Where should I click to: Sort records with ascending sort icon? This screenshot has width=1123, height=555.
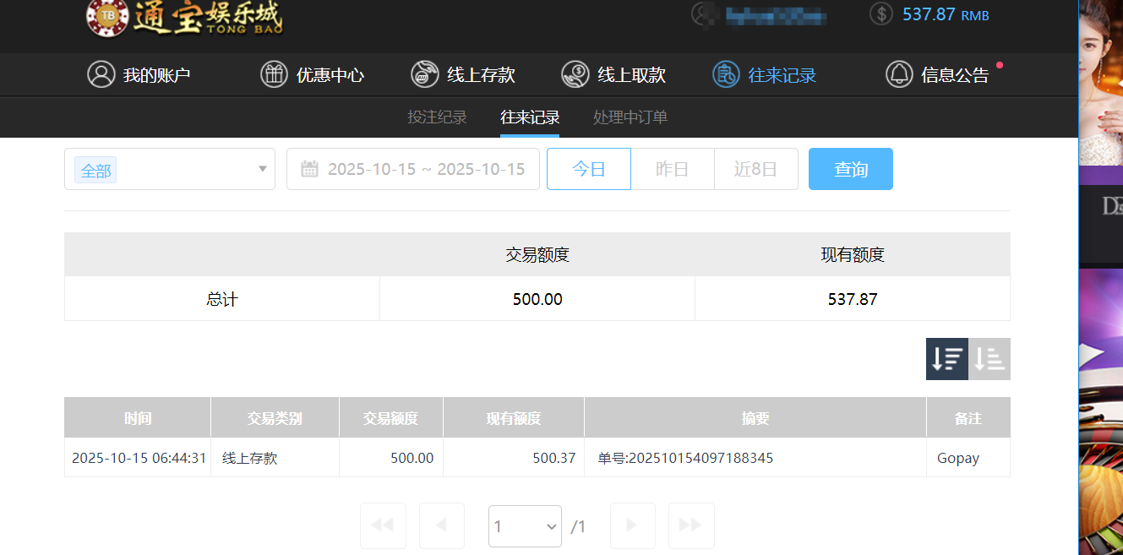(989, 359)
